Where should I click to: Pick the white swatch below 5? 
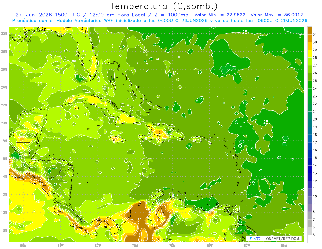[x=309, y=239]
